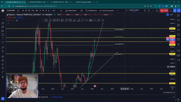
Task: Open the 'Торговая панель' tab
Action: pyautogui.click(x=57, y=97)
